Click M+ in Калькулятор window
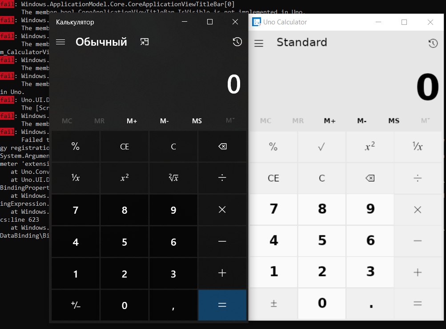Screen dimensions: 446x329 click(x=132, y=121)
